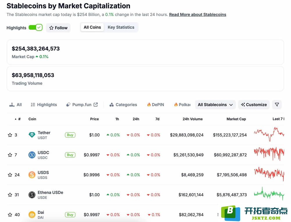Favorite USDS with its star icon

tap(10, 175)
